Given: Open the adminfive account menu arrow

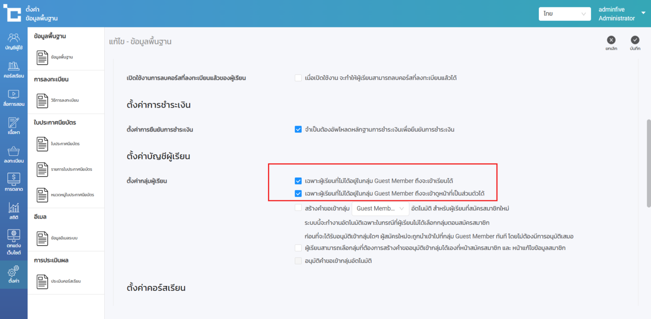Looking at the screenshot, I should (644, 13).
